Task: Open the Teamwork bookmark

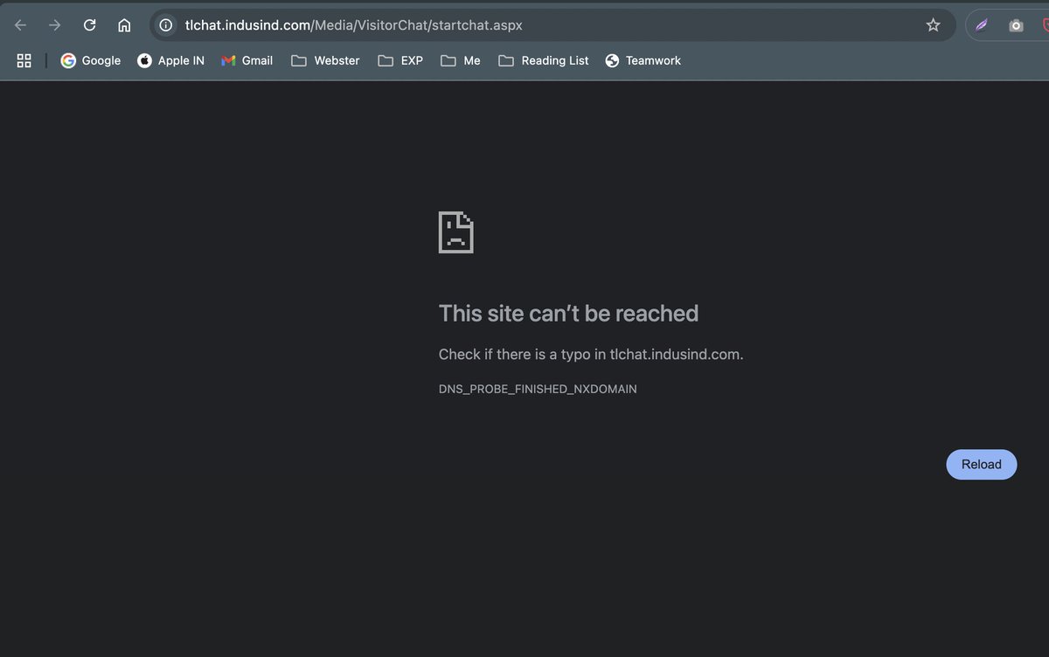Action: pos(643,60)
